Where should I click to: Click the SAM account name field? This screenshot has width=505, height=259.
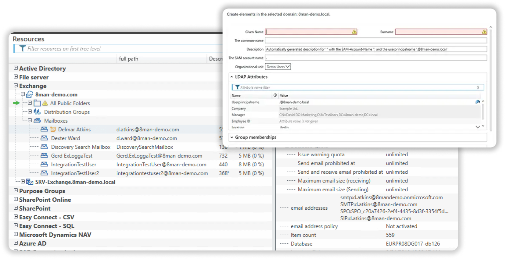[376, 58]
